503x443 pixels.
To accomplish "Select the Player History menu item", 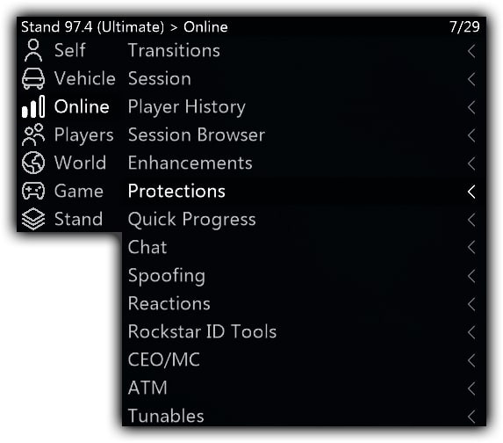I will pyautogui.click(x=304, y=106).
